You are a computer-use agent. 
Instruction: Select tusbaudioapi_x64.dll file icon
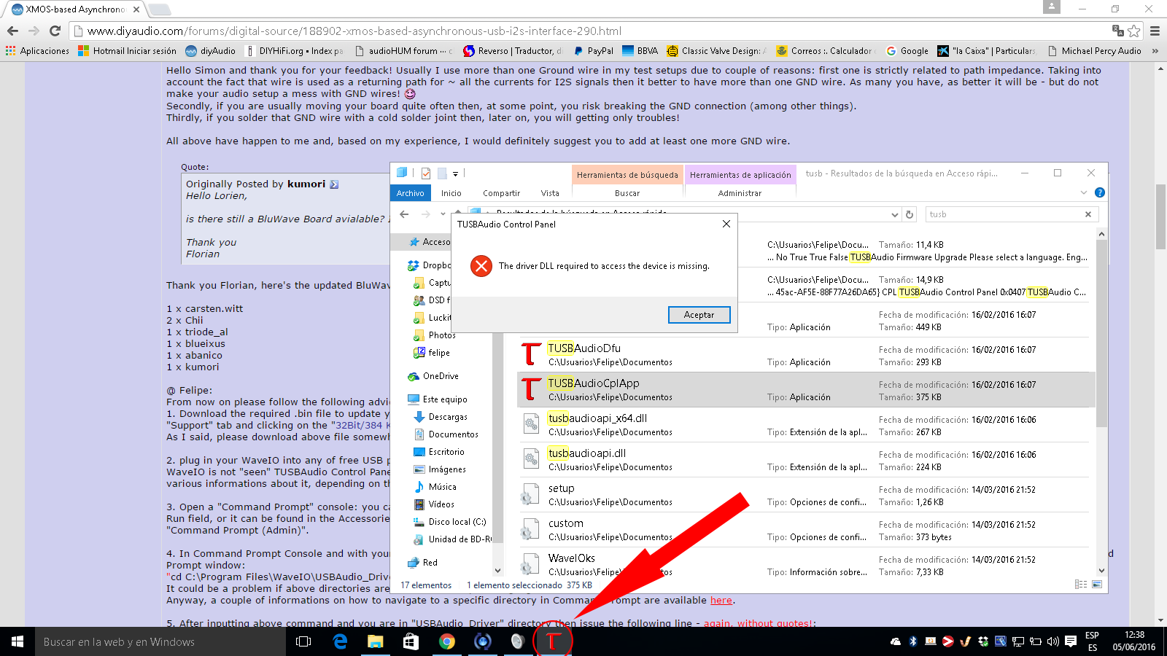pyautogui.click(x=531, y=424)
